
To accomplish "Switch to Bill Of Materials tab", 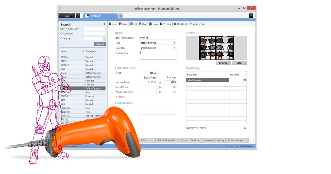I will [x=167, y=141].
